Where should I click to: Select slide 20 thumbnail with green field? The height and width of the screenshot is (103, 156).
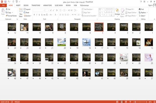[62, 42]
